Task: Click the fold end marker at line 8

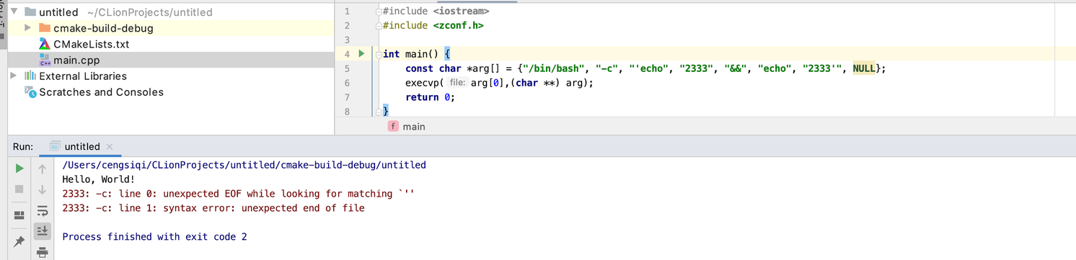Action: 379,112
